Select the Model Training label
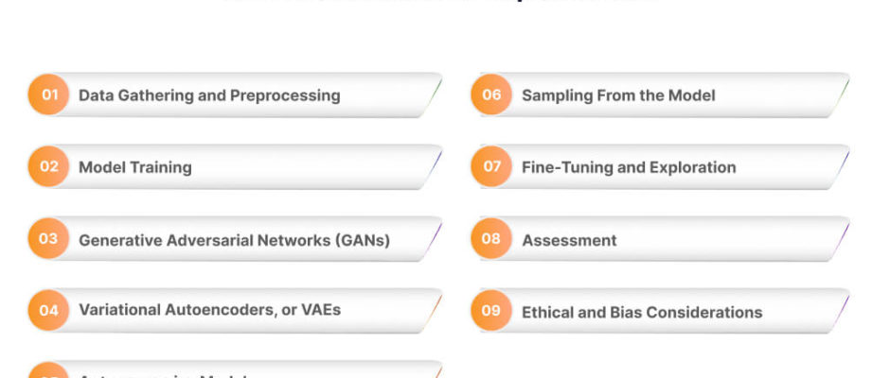Image resolution: width=890 pixels, height=378 pixels. 135,168
